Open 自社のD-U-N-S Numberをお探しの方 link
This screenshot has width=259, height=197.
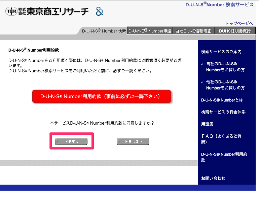click(225, 67)
